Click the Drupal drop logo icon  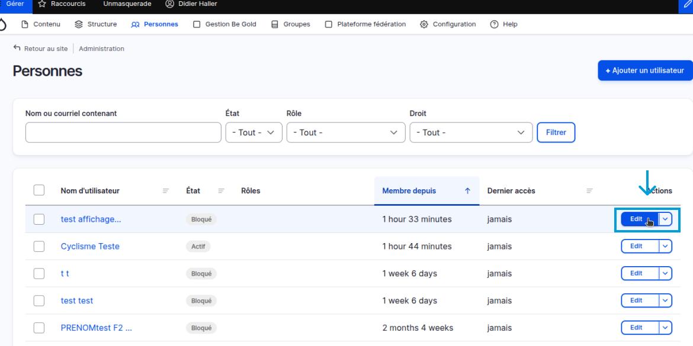3,24
